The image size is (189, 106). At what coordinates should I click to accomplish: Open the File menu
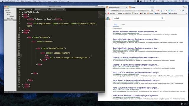pos(18,1)
